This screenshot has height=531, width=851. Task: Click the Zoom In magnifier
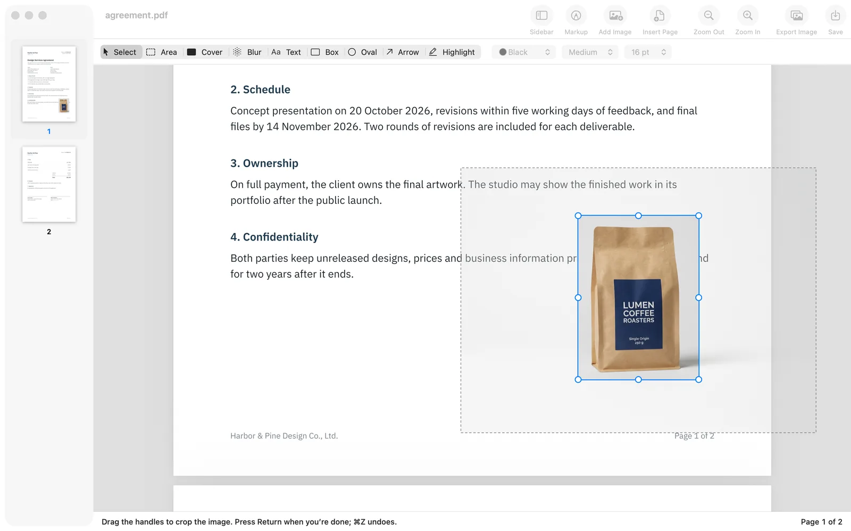(x=748, y=16)
